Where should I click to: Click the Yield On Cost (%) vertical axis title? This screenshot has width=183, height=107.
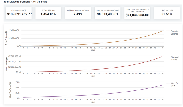(10, 90)
